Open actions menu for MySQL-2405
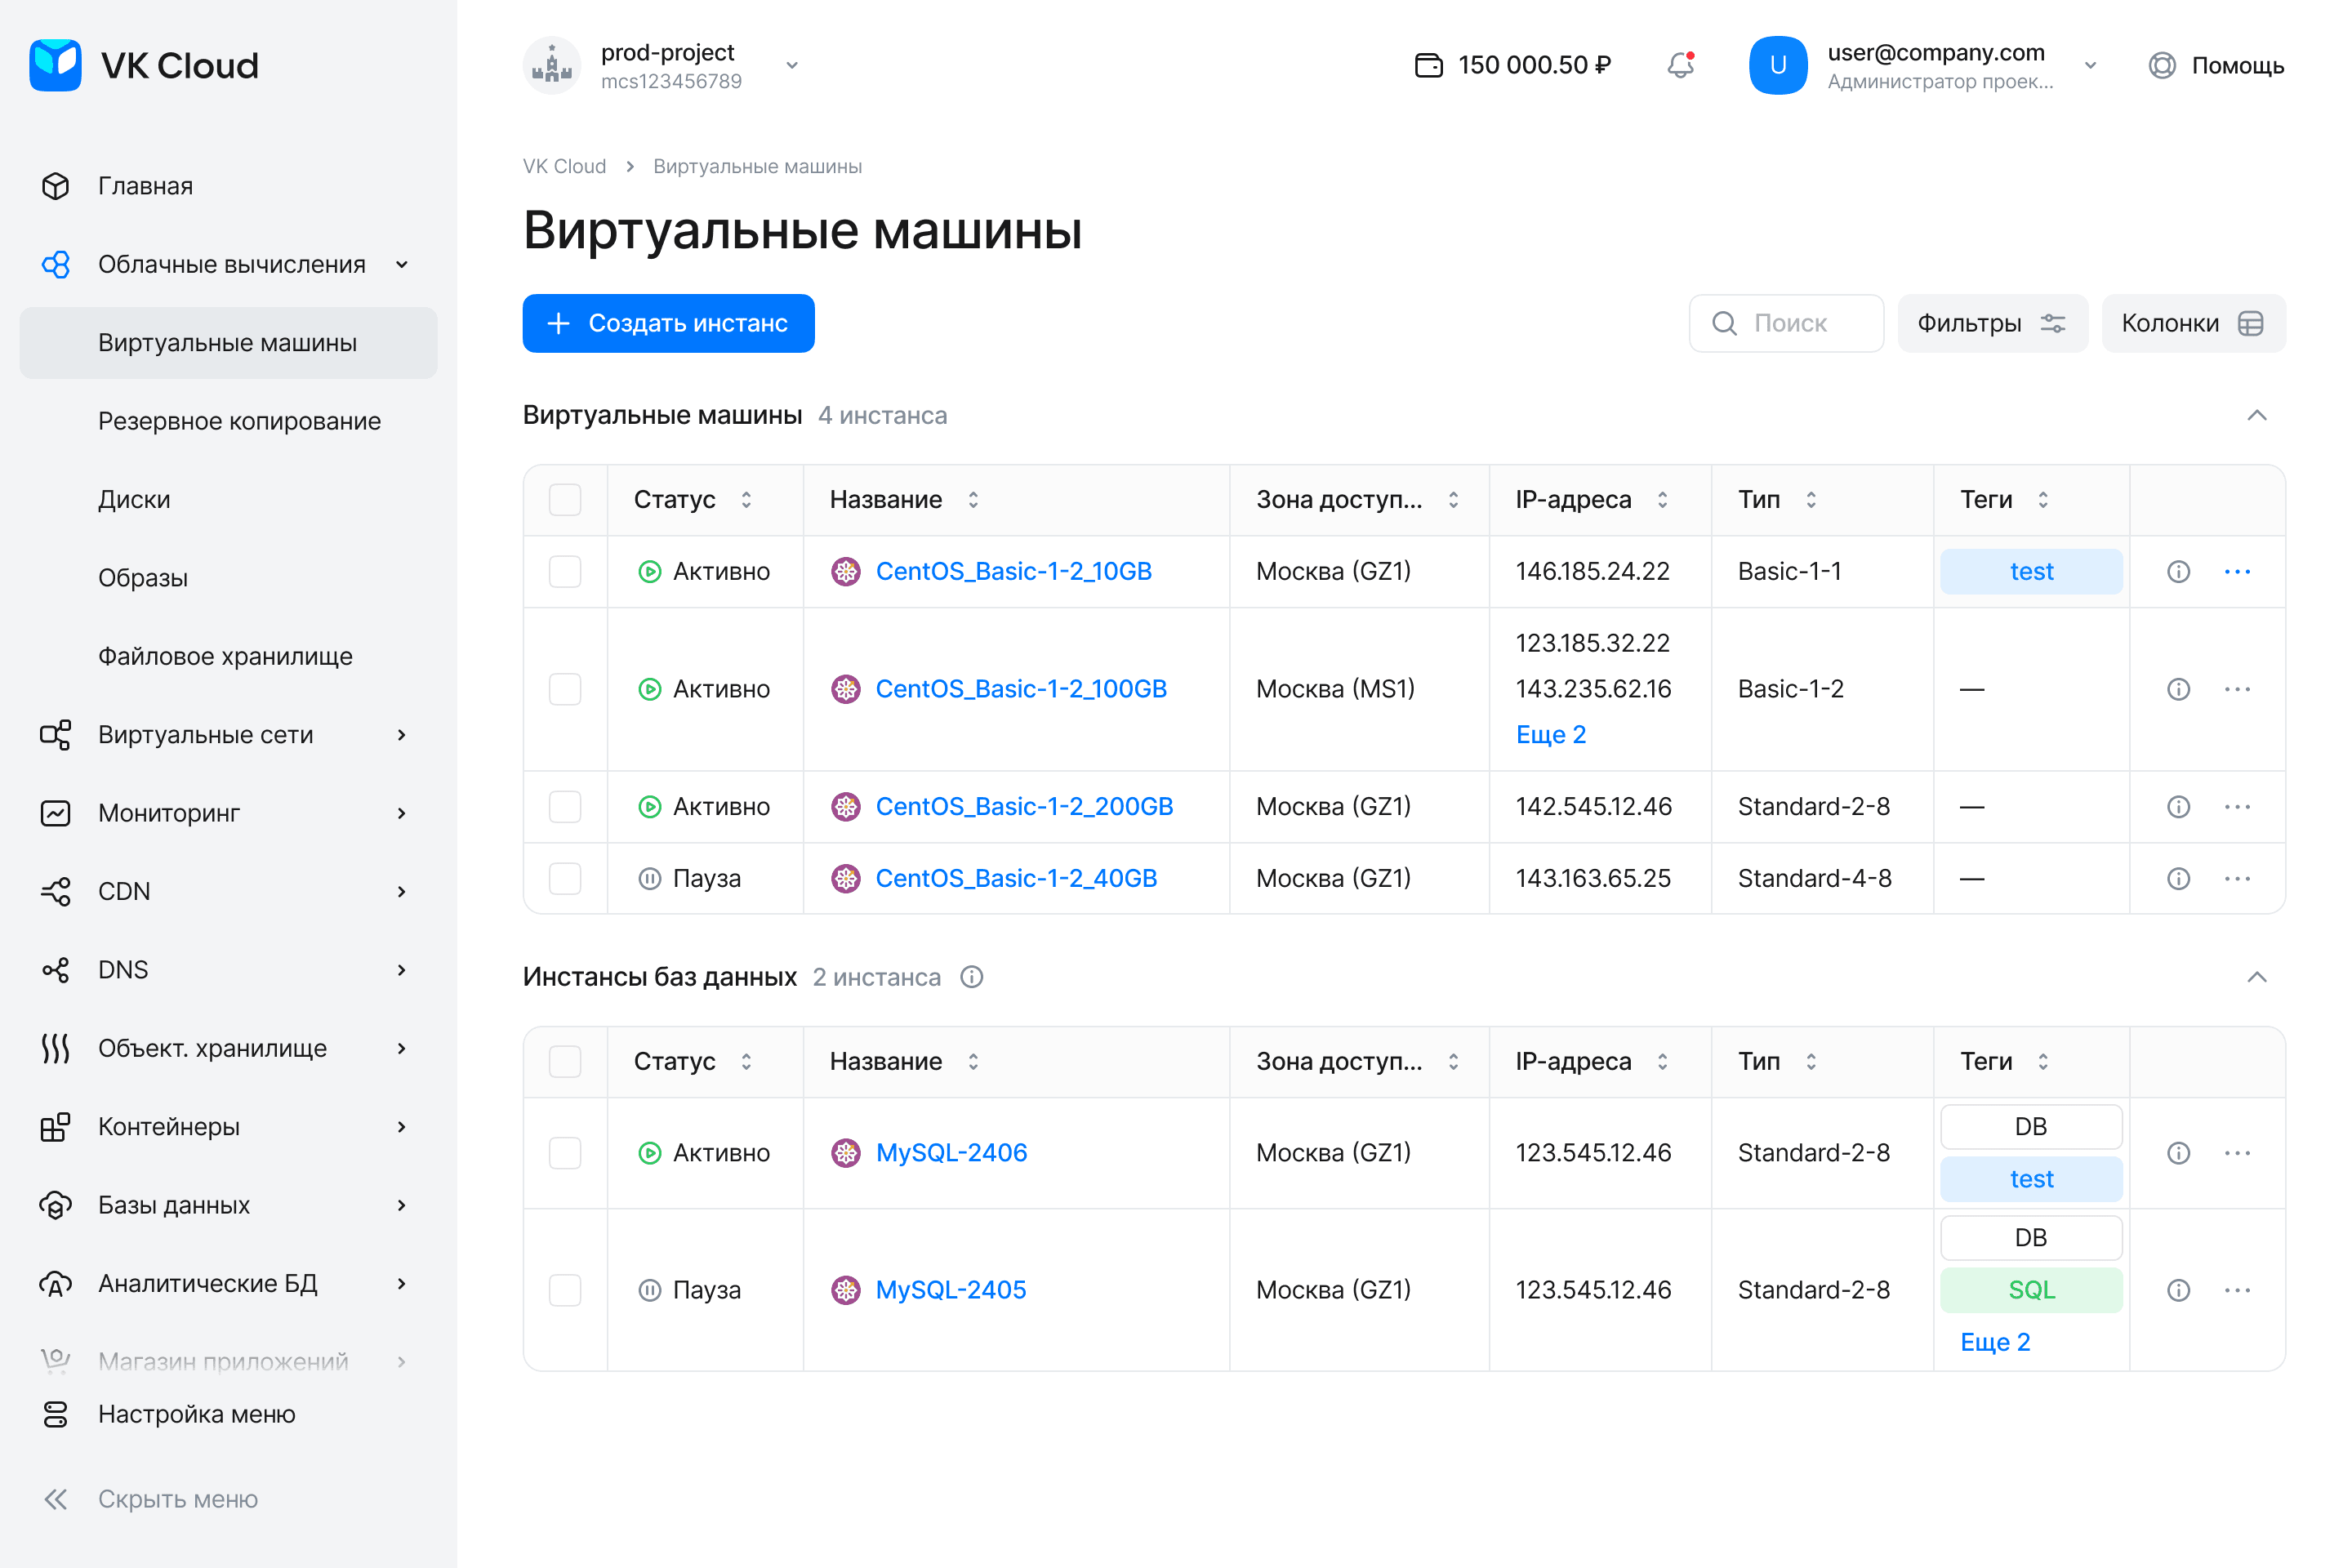Viewport: 2352px width, 1568px height. pyautogui.click(x=2237, y=1290)
